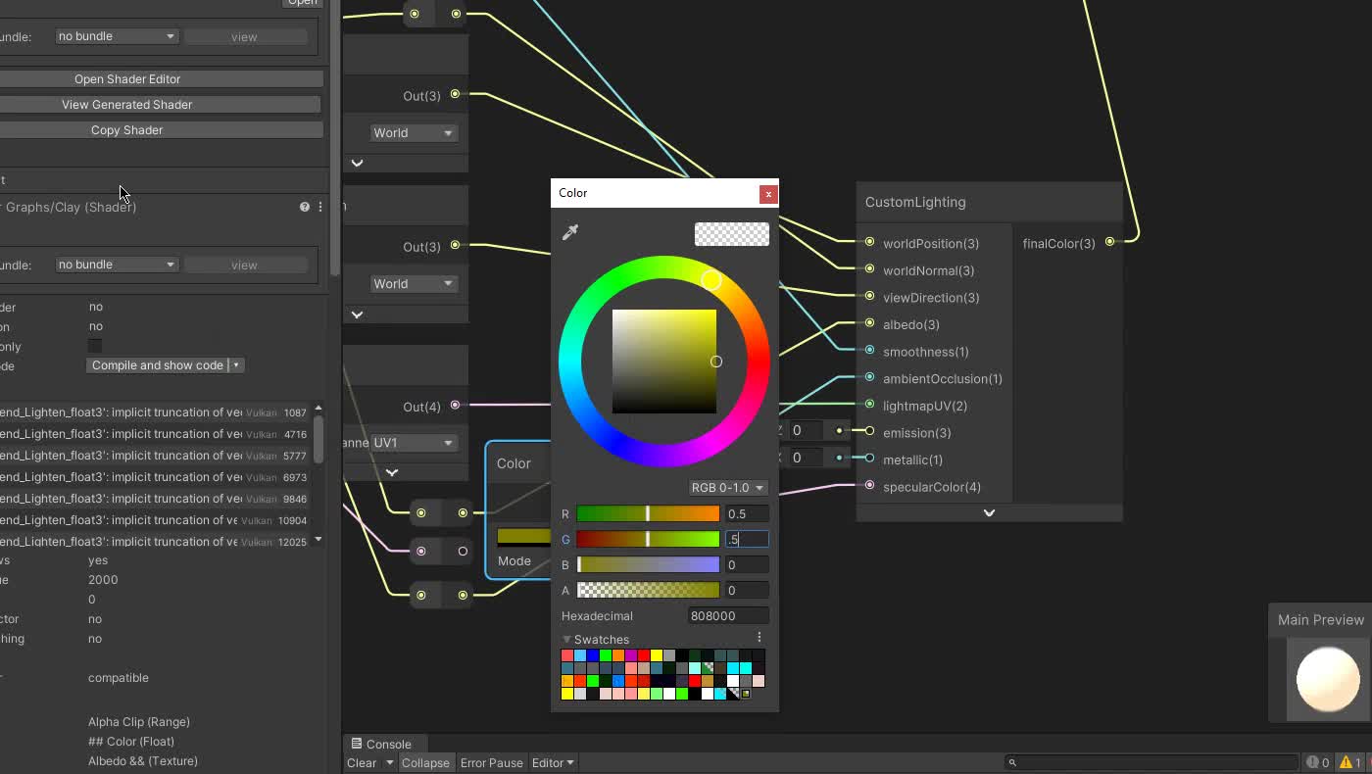1372x774 pixels.
Task: Toggle info message count in Console
Action: coord(1317,762)
